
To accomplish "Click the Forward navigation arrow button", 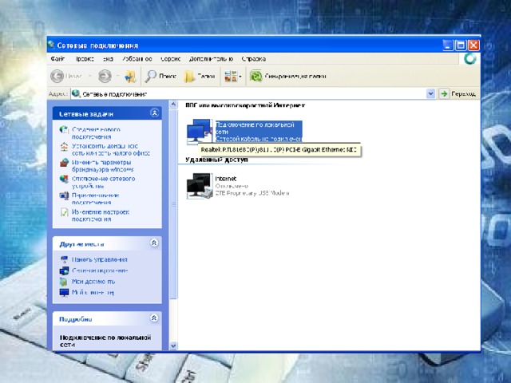I will click(105, 76).
